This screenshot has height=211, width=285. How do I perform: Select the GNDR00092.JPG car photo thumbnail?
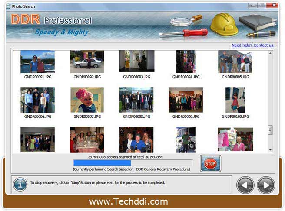87,62
